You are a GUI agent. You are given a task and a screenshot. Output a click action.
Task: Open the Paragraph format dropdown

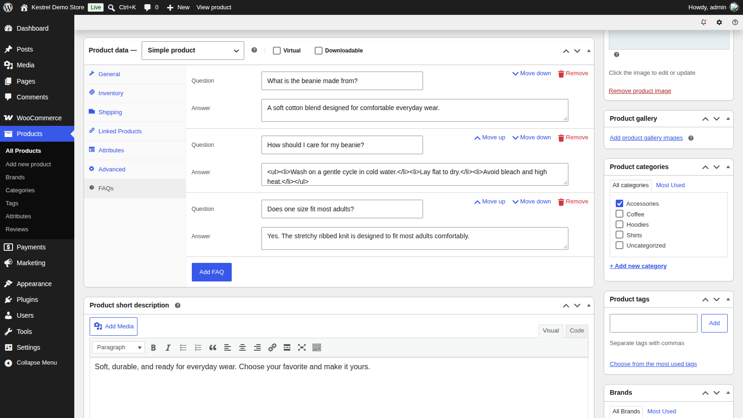pyautogui.click(x=118, y=347)
